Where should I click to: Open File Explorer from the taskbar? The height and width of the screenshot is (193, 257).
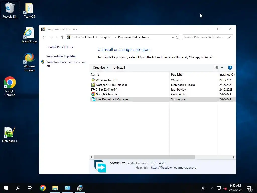(55, 188)
